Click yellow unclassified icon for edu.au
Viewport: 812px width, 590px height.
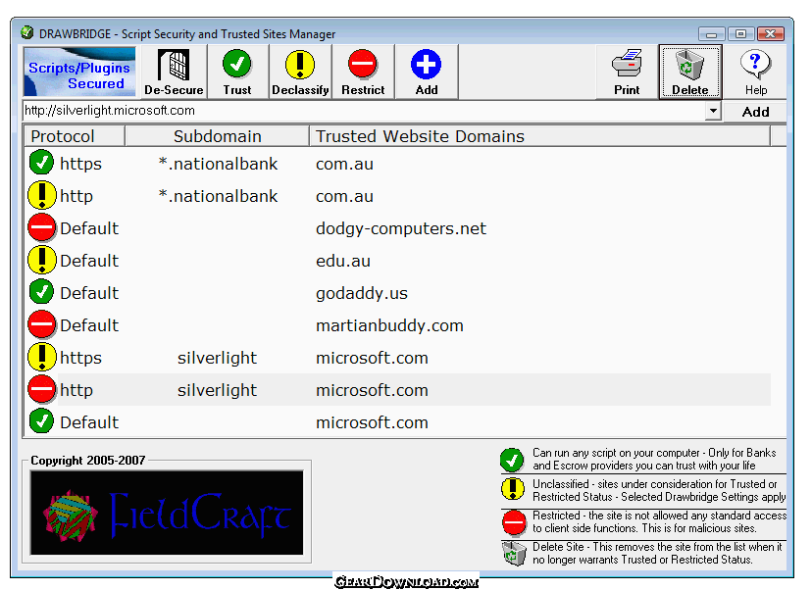click(x=41, y=260)
